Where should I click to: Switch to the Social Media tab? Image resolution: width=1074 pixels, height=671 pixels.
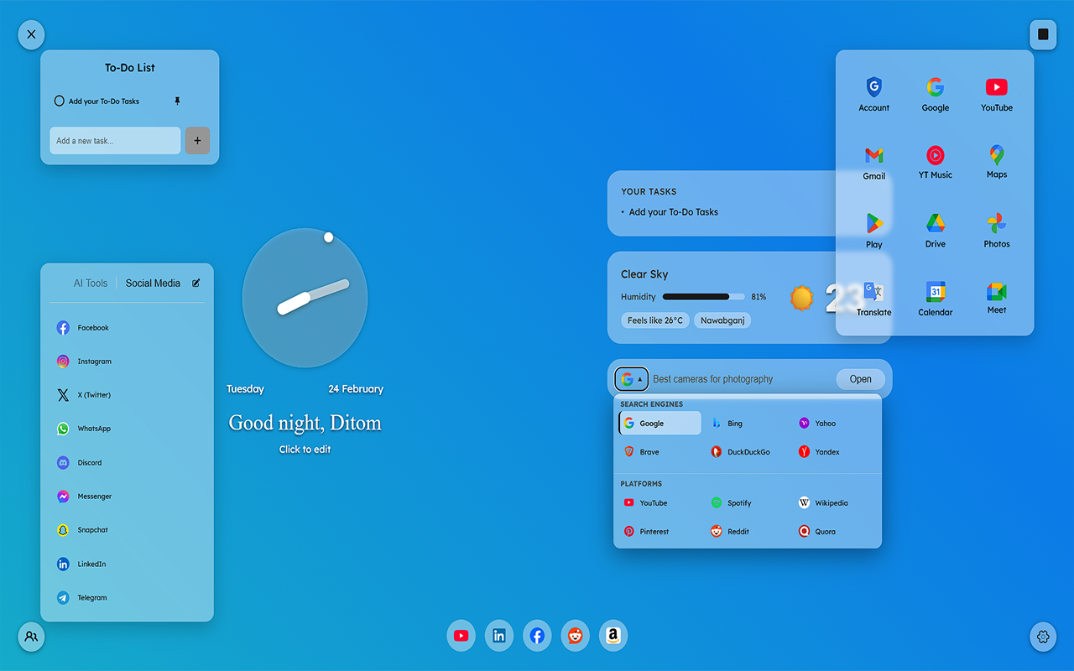[153, 283]
